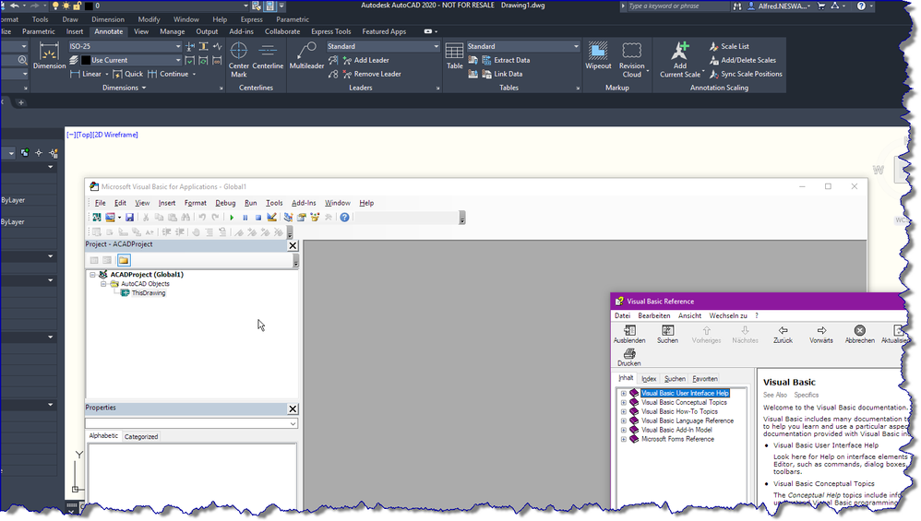Open the Properties object combo box
Screen dimensions: 921x521
[x=191, y=423]
